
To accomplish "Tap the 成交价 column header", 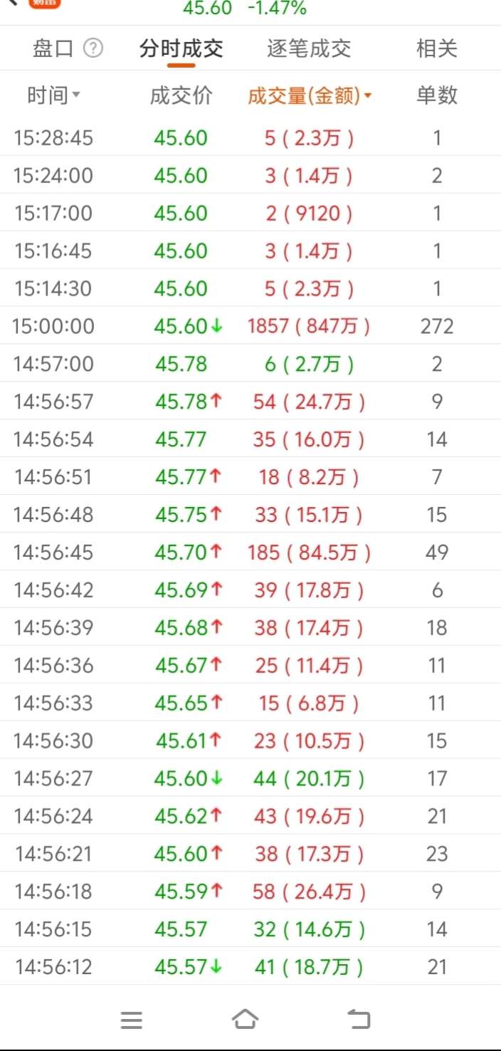I will click(181, 95).
